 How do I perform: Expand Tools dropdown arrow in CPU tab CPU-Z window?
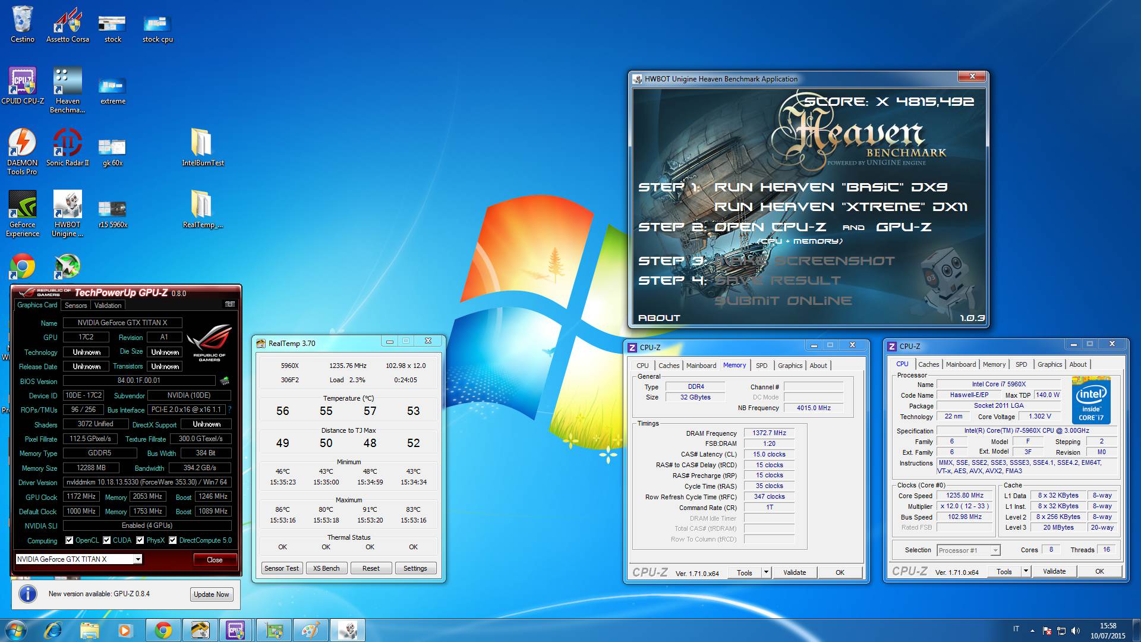click(x=1026, y=571)
